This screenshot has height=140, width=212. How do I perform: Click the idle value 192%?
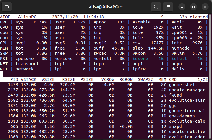[159, 27]
